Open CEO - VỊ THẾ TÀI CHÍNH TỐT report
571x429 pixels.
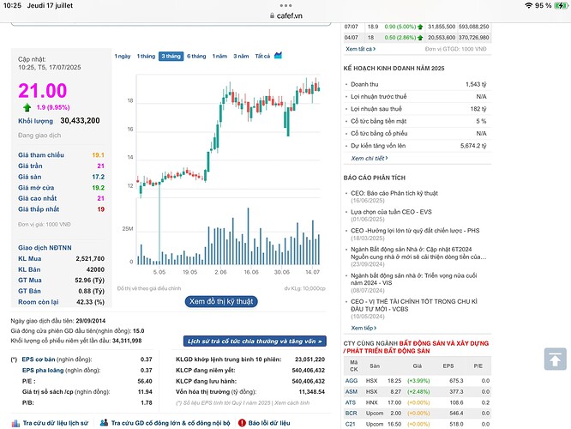(414, 305)
